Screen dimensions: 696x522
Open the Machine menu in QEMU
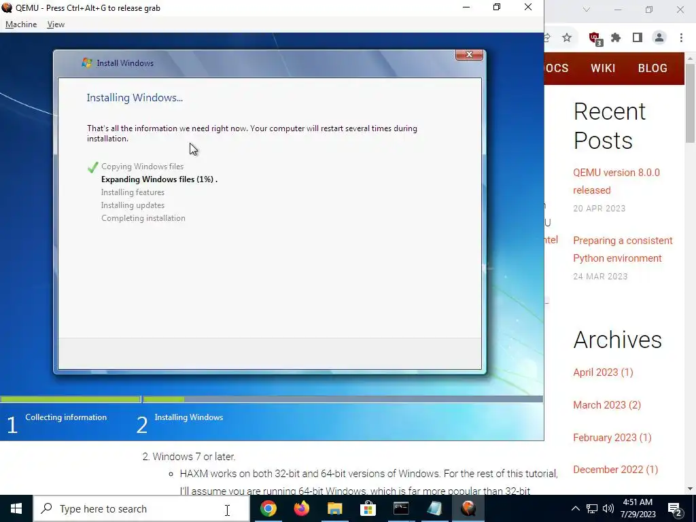(x=21, y=24)
